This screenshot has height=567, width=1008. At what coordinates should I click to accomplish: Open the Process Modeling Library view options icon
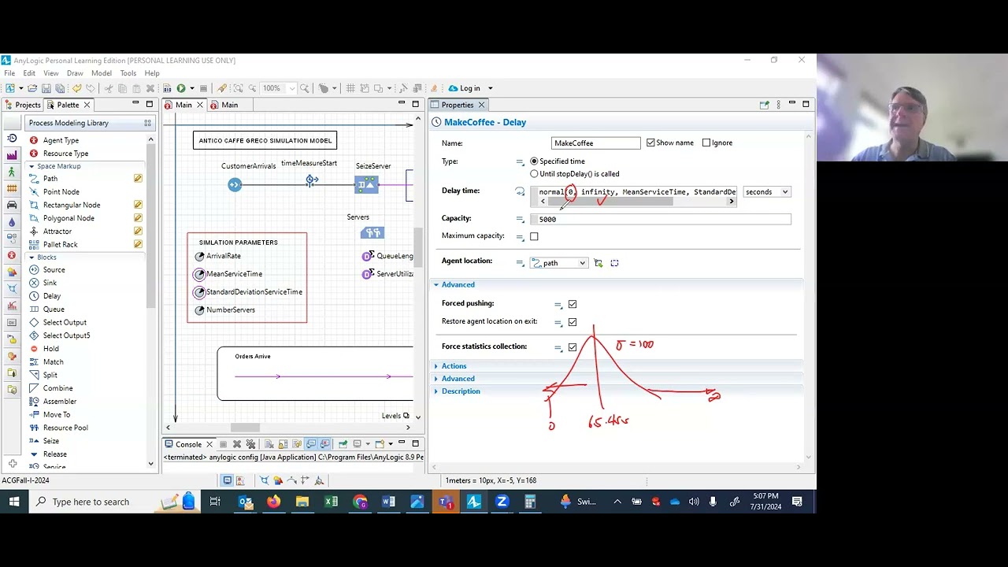147,123
